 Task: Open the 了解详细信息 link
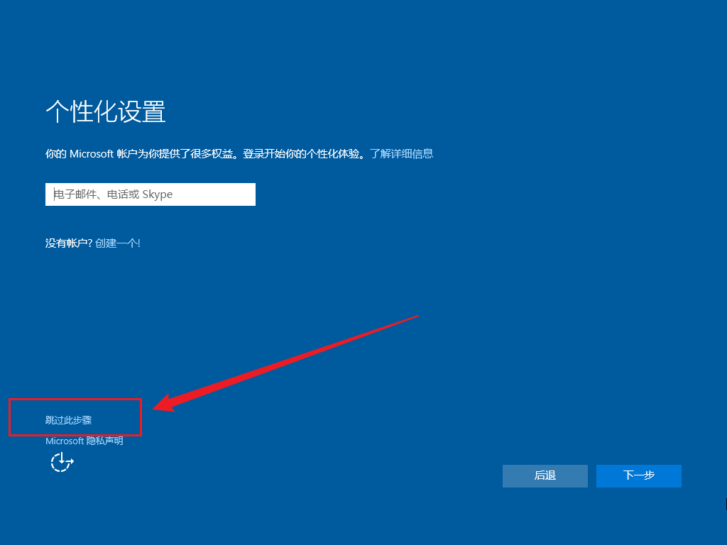pyautogui.click(x=401, y=153)
